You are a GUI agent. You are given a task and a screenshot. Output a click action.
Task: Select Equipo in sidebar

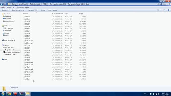6,45
